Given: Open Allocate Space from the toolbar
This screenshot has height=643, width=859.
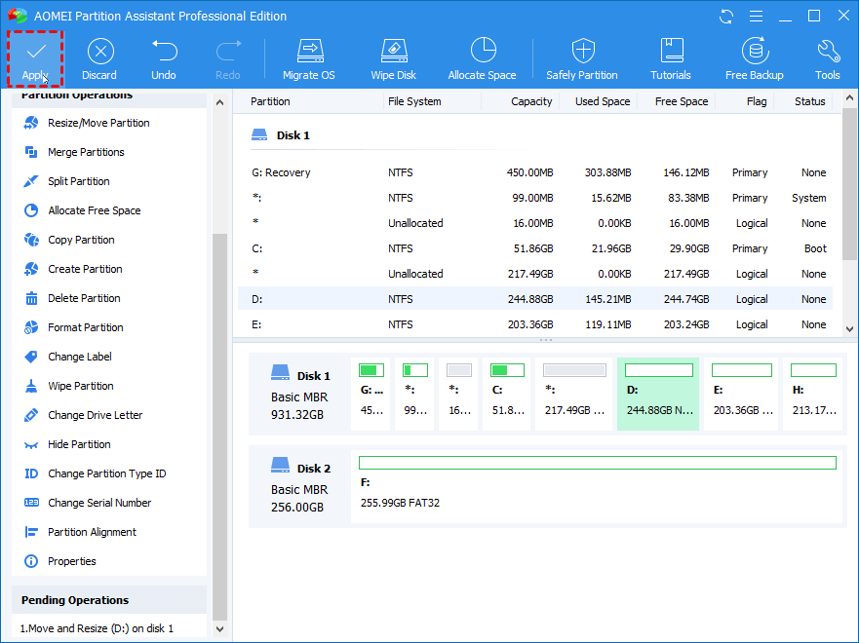Looking at the screenshot, I should click(482, 59).
